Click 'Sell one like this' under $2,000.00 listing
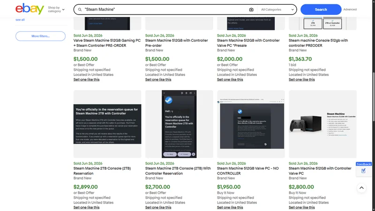The height and width of the screenshot is (211, 375). (230, 80)
